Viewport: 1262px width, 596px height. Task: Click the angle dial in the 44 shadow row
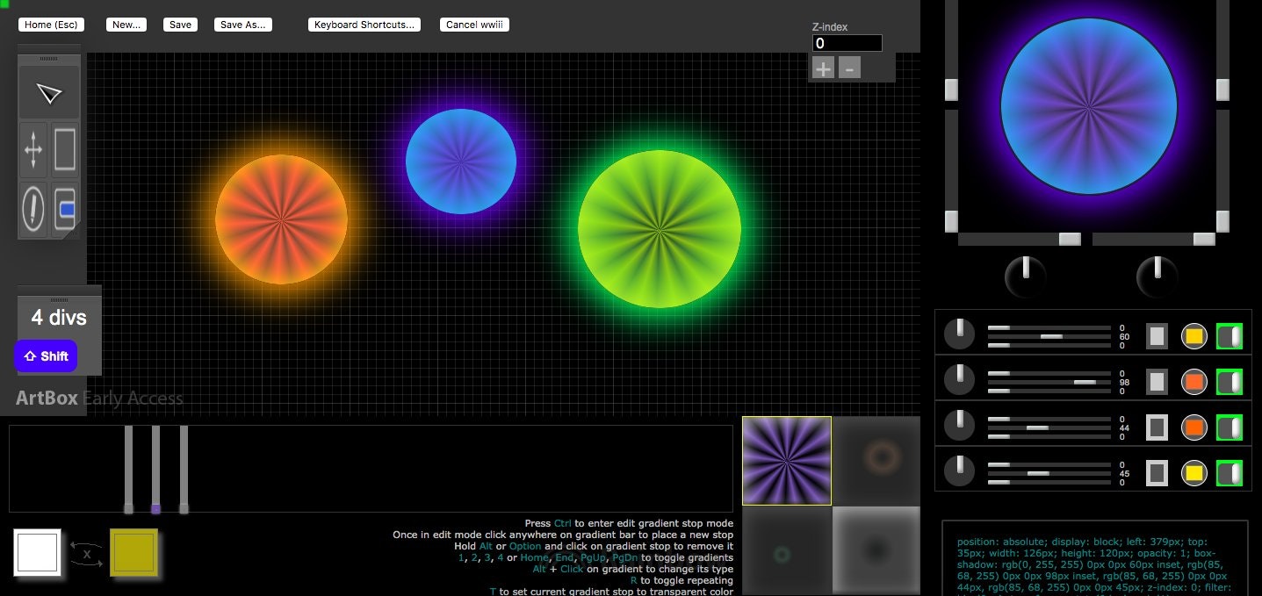click(959, 426)
